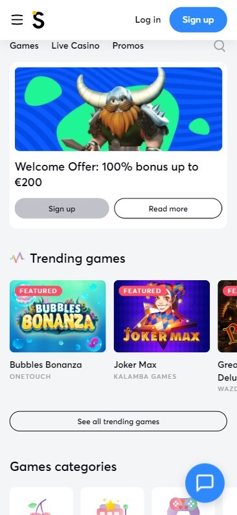Click the Viking welcome offer banner
This screenshot has height=515, width=237.
(119, 109)
